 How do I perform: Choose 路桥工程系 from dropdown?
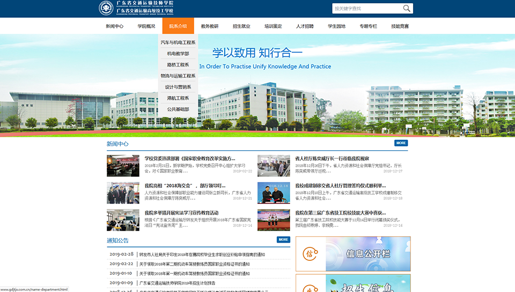(x=178, y=65)
